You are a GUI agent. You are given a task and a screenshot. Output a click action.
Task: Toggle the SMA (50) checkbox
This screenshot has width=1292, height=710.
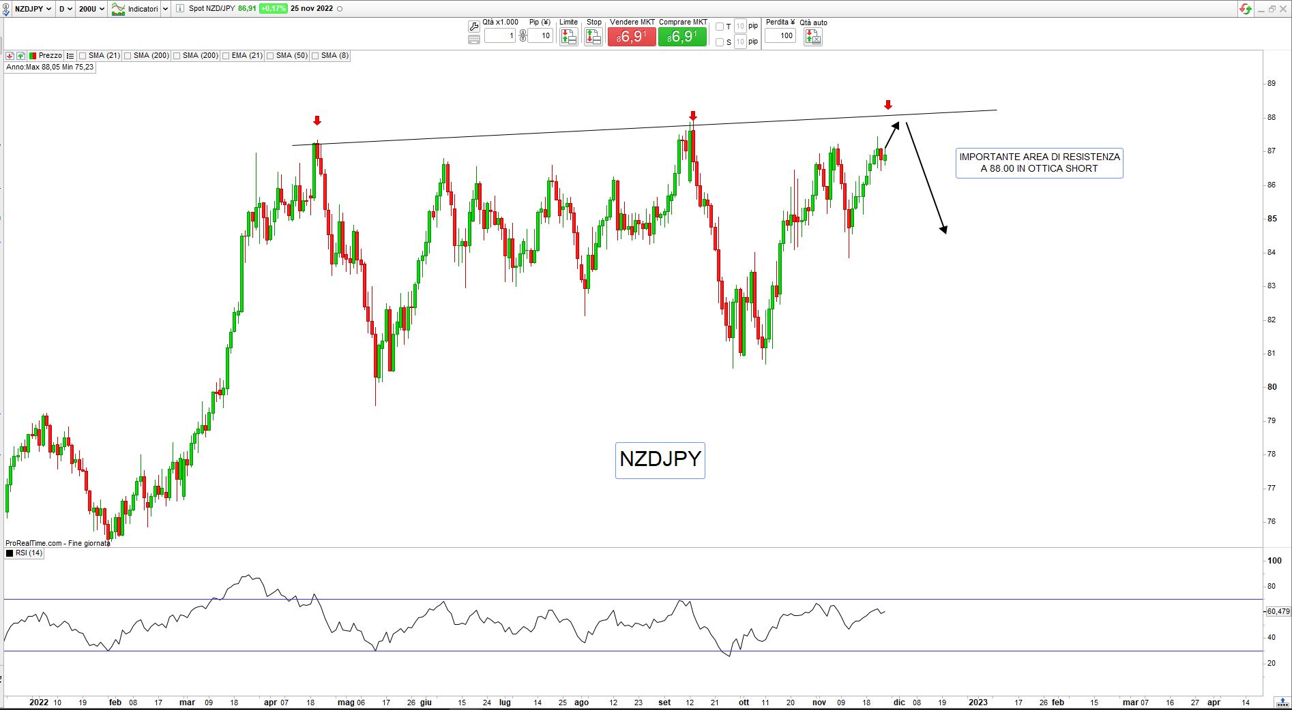click(271, 56)
